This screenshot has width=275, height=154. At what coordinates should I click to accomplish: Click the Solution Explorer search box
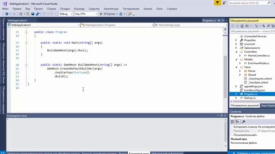point(252,31)
